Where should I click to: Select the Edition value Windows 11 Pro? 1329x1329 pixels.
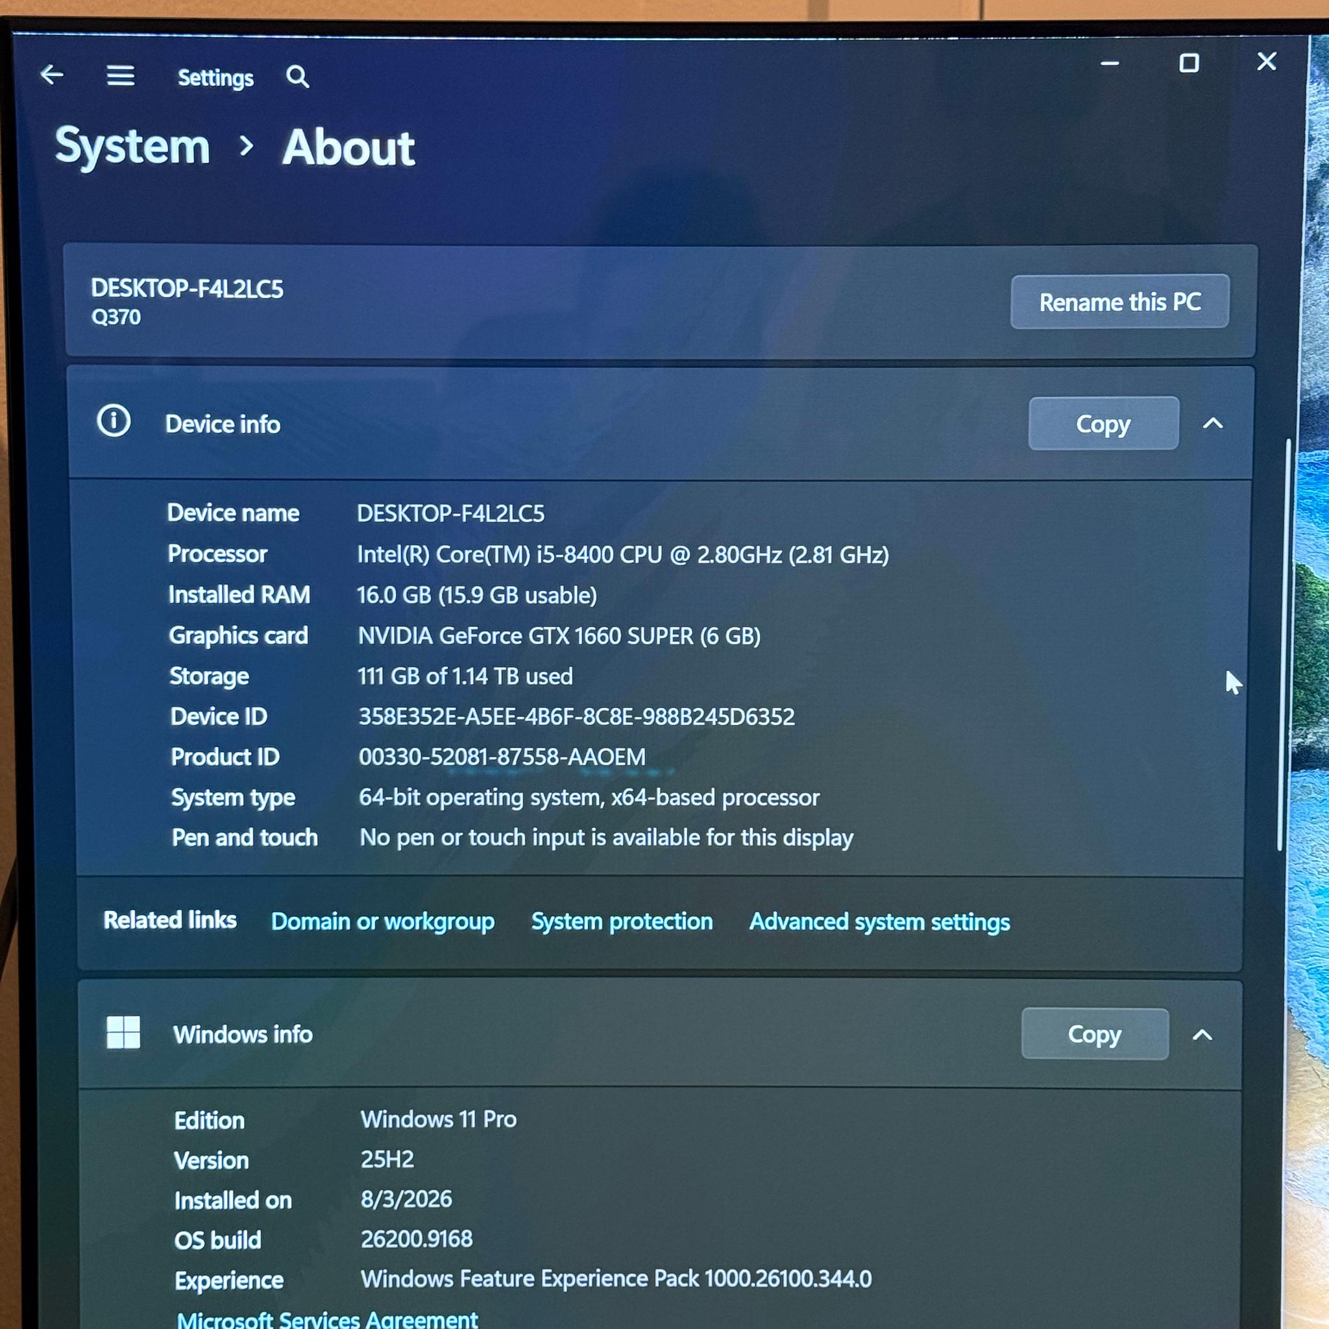pos(439,1119)
